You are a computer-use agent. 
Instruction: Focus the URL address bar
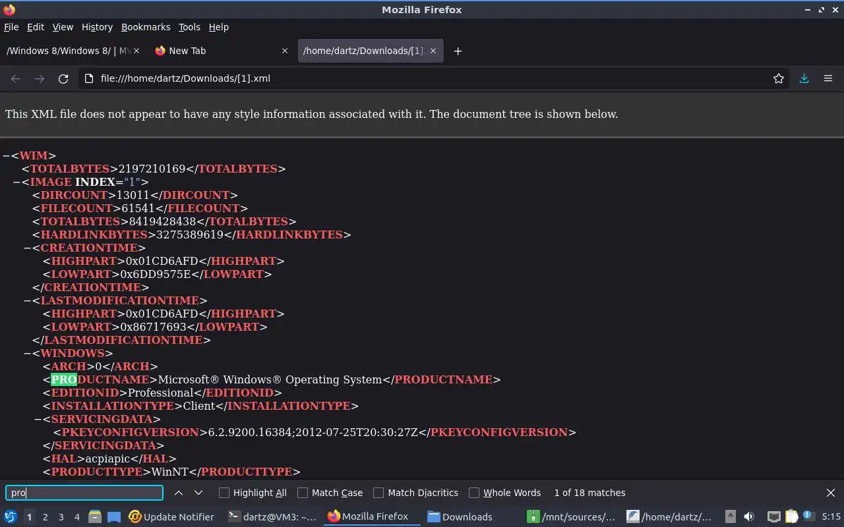(x=432, y=78)
